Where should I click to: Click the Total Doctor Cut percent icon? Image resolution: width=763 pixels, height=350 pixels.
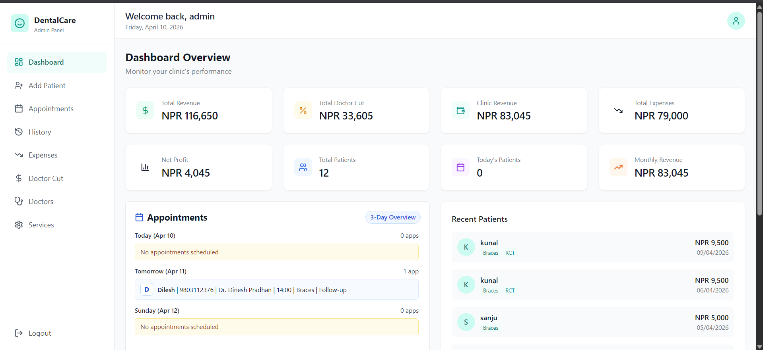[x=303, y=110]
